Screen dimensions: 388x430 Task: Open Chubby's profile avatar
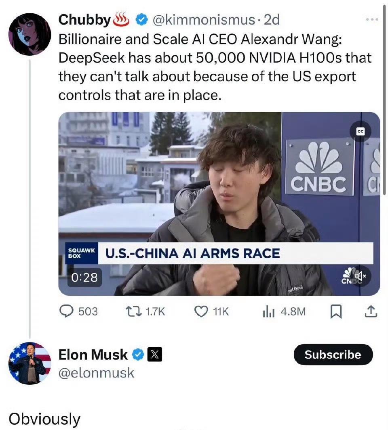[30, 34]
